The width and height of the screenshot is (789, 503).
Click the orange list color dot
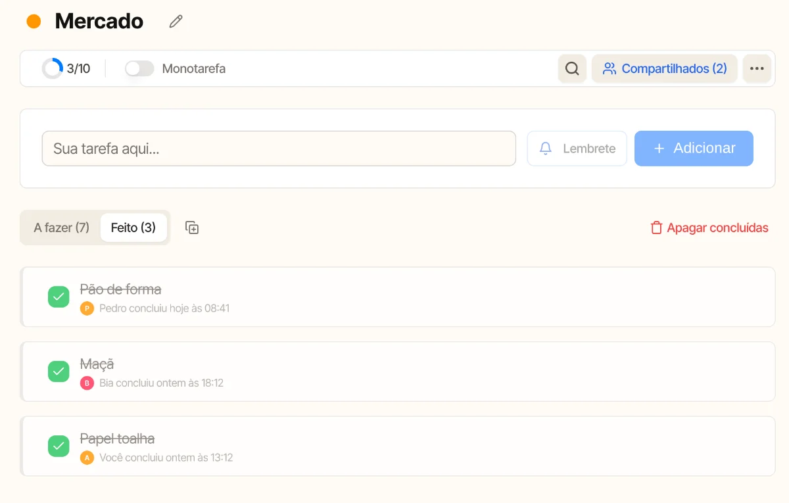pos(34,22)
